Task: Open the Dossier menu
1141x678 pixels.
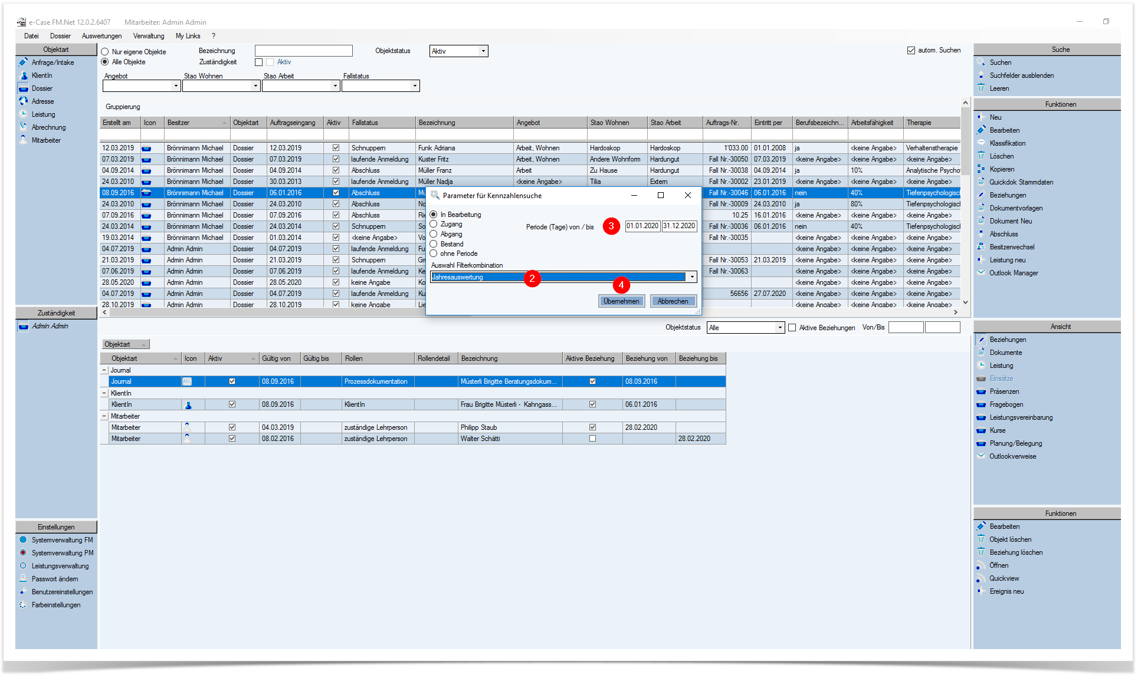Action: coord(60,36)
